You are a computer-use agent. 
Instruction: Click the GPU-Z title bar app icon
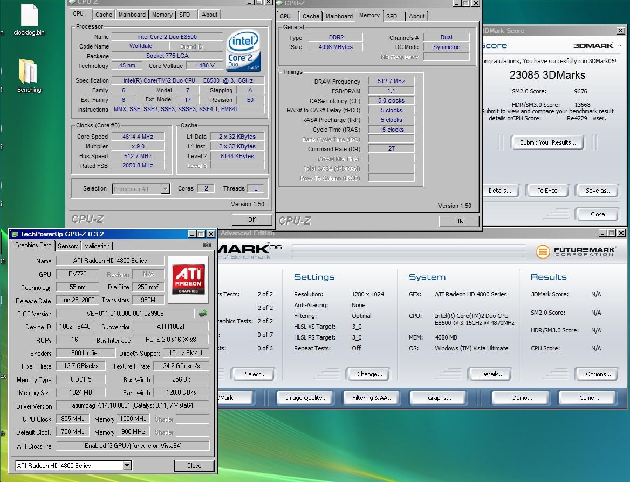(x=15, y=234)
